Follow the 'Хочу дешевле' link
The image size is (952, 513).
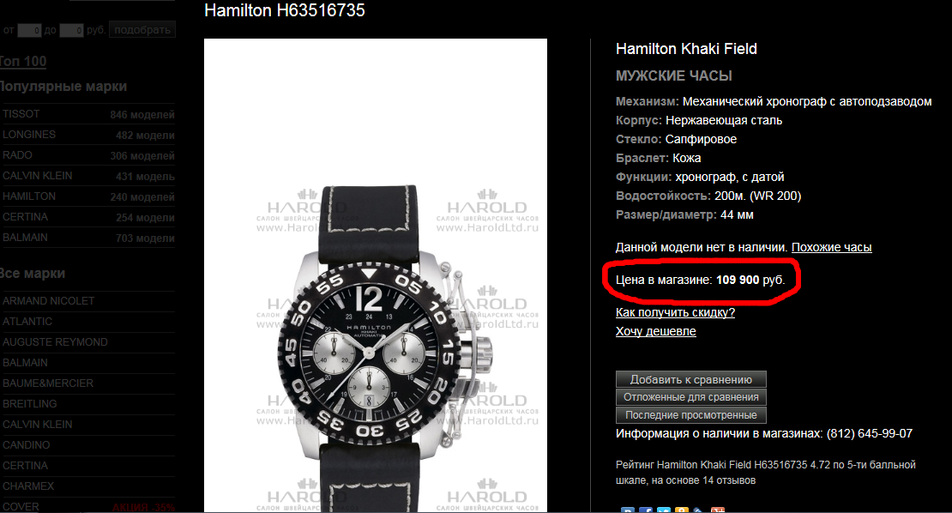656,331
